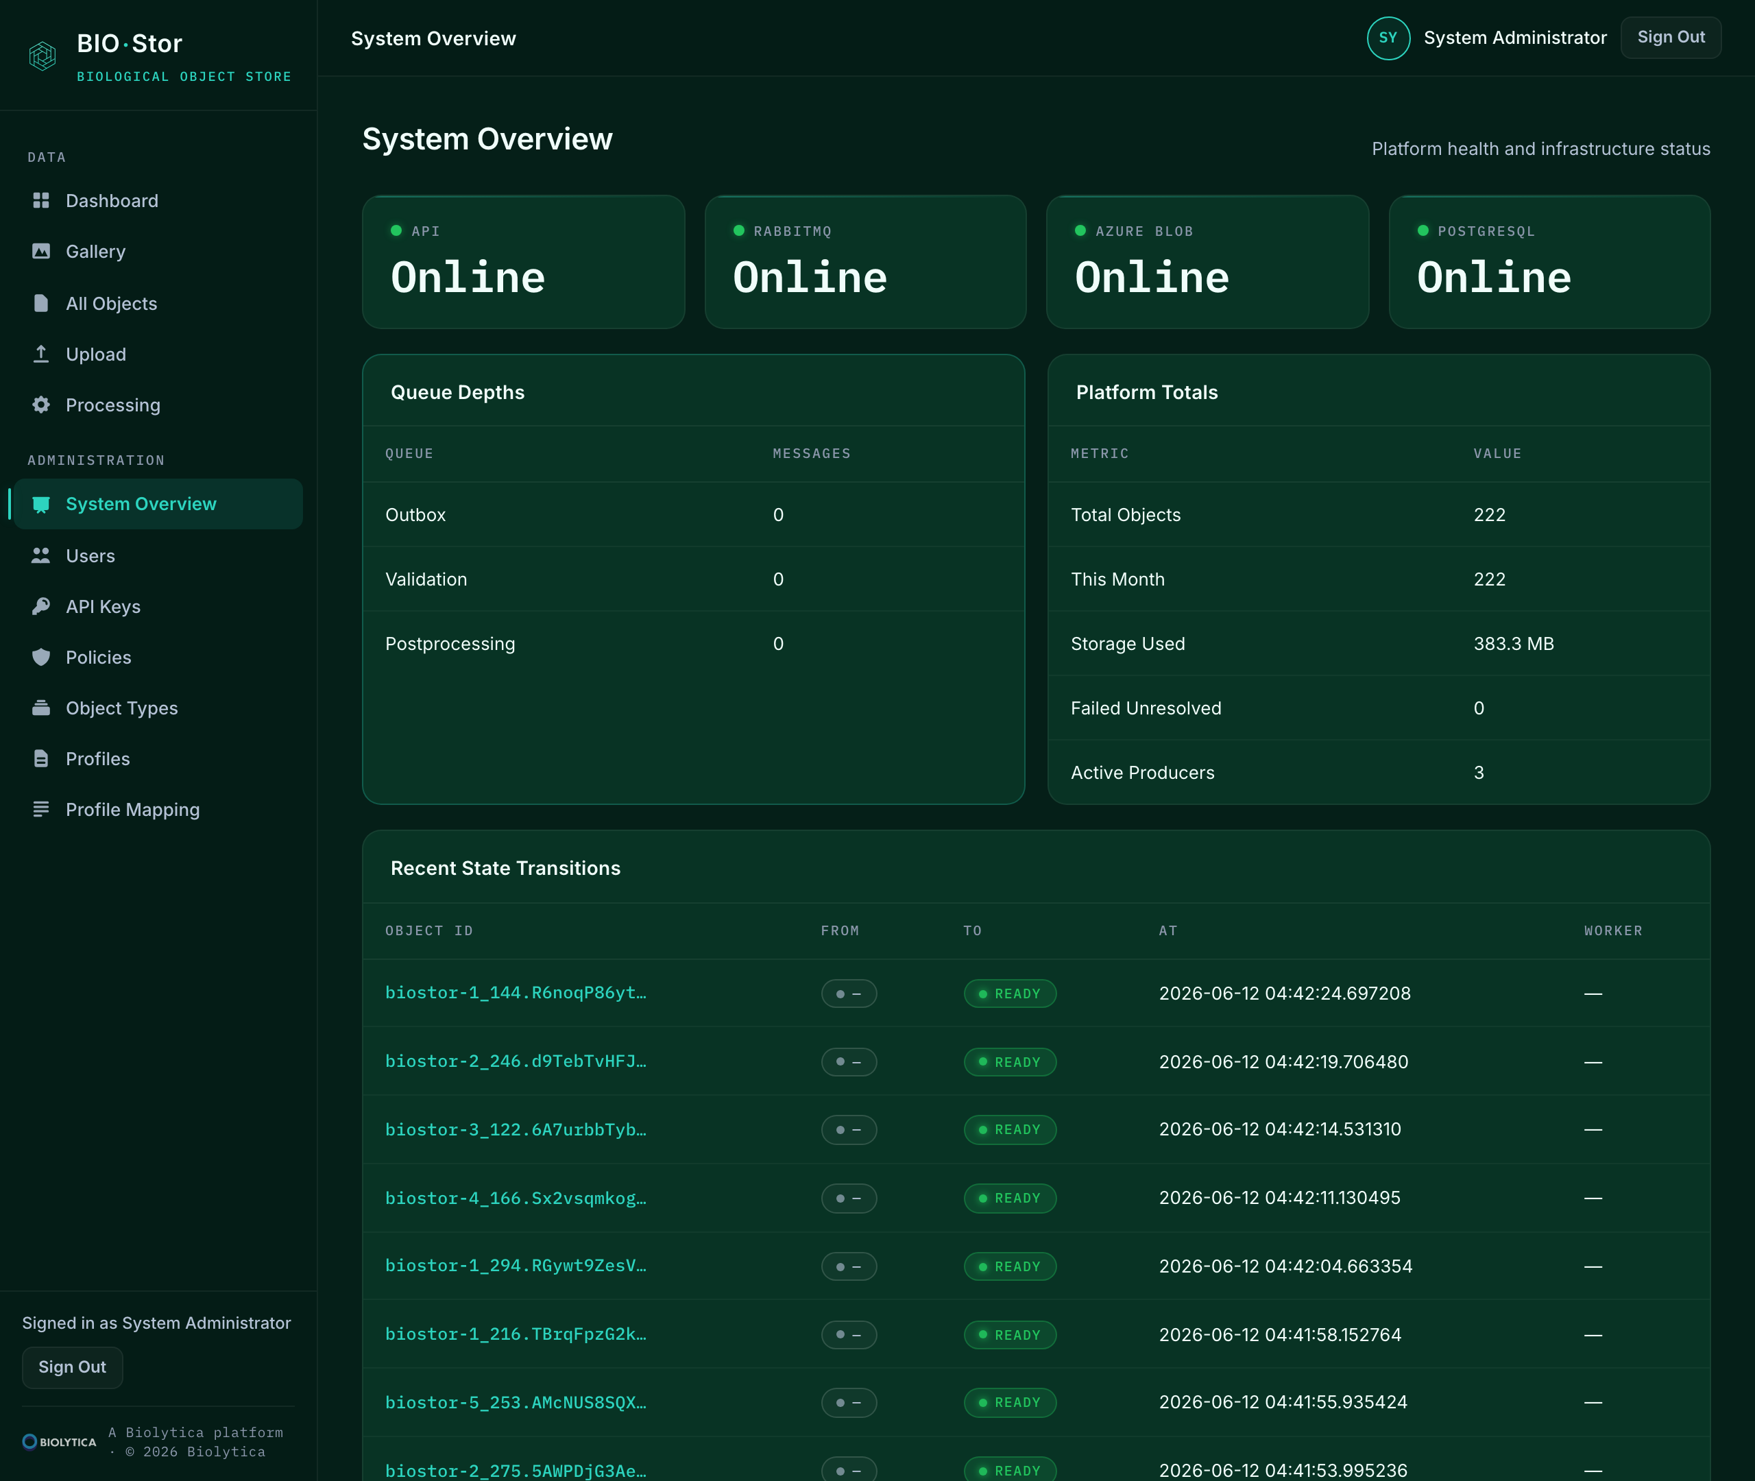Click the RabbitMQ green status dot
The image size is (1755, 1481).
[x=738, y=231]
